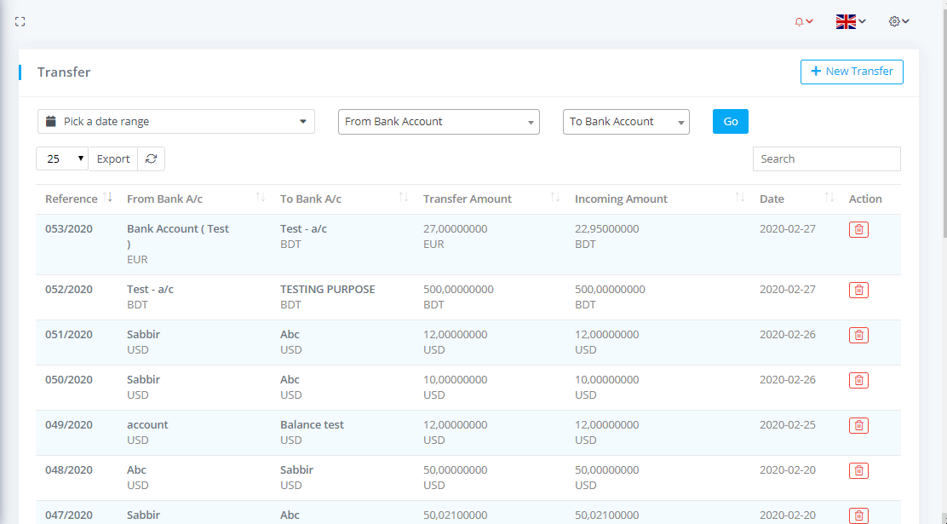Click the New Transfer button
947x524 pixels.
coord(852,72)
